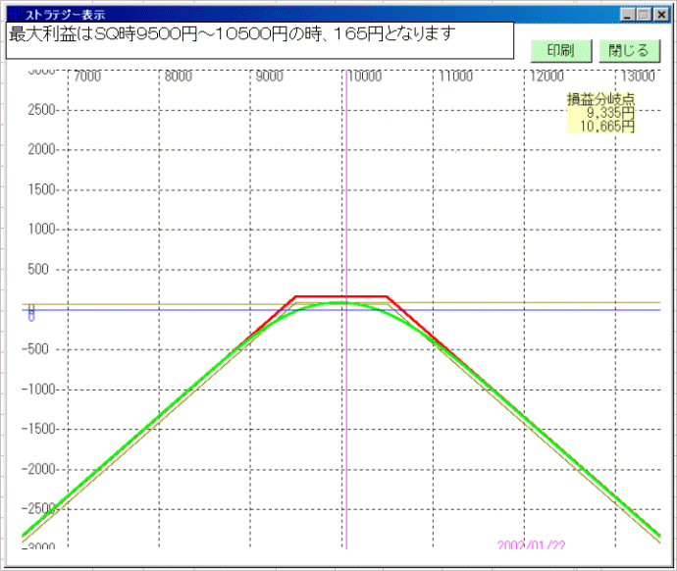
Task: Click the 7000 label on the x-axis
Action: click(x=87, y=76)
